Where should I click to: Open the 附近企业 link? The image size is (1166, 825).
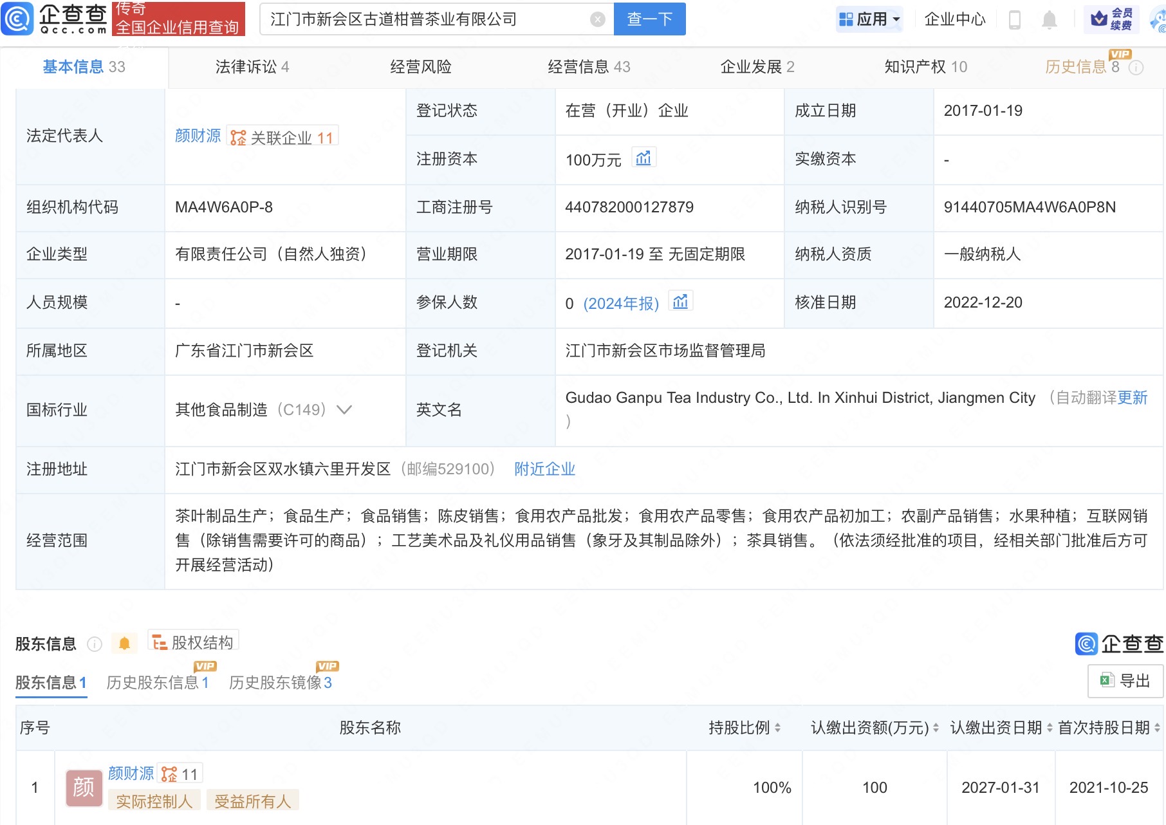point(544,469)
